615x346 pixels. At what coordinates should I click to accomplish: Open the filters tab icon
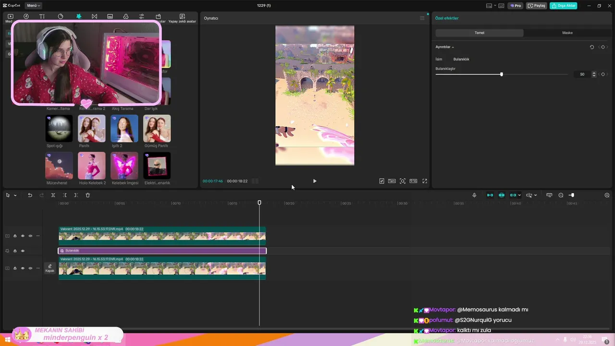coord(126,16)
